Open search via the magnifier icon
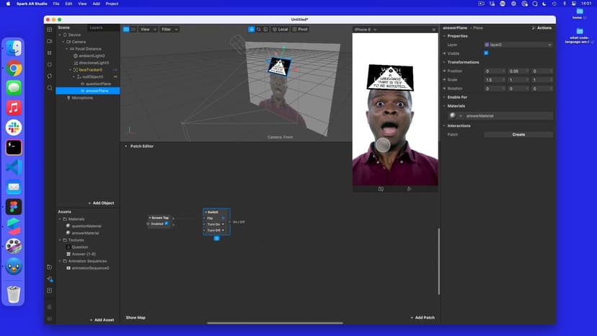 pyautogui.click(x=50, y=88)
